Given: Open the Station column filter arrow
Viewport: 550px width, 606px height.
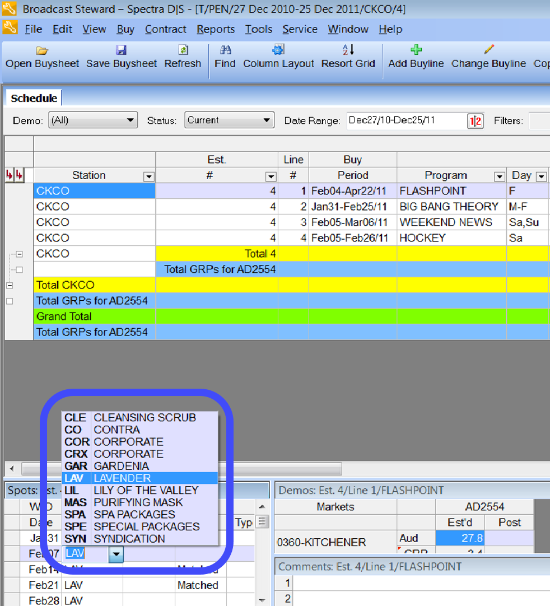Looking at the screenshot, I should [x=148, y=176].
